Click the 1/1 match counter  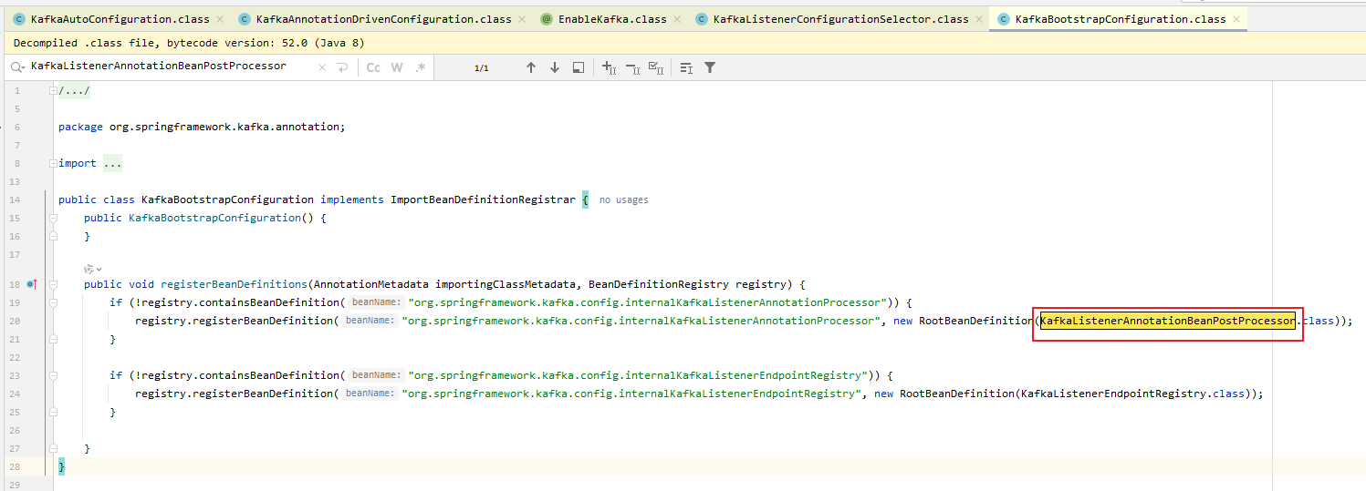(x=482, y=68)
